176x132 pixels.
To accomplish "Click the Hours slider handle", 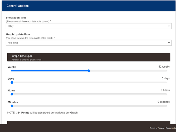I will 12,94.
